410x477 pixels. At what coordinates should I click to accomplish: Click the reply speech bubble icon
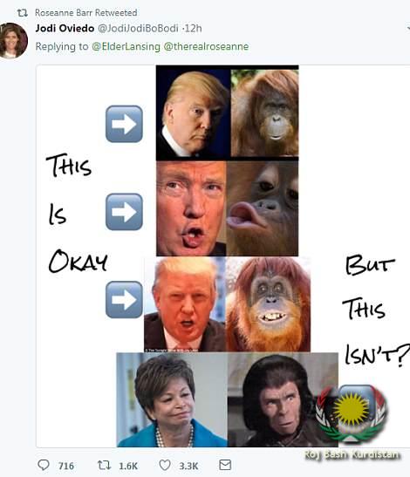click(x=44, y=465)
